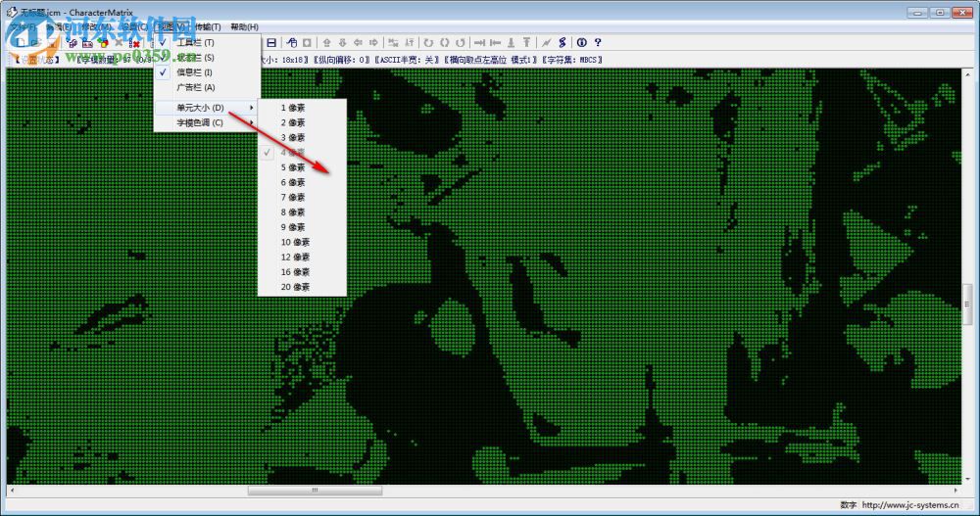Screen dimensions: 980x516
Task: Open the 传输 (T) menu
Action: point(208,26)
